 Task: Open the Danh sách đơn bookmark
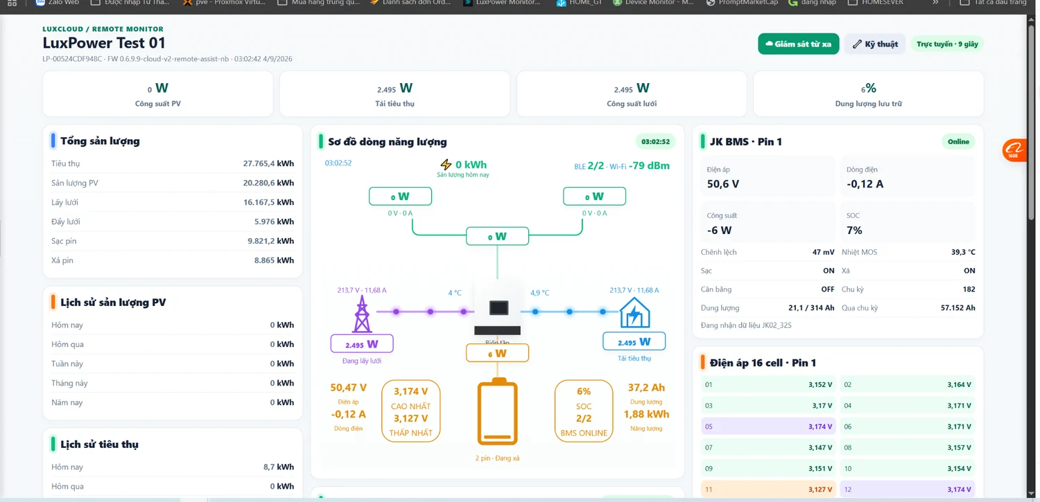(x=412, y=3)
